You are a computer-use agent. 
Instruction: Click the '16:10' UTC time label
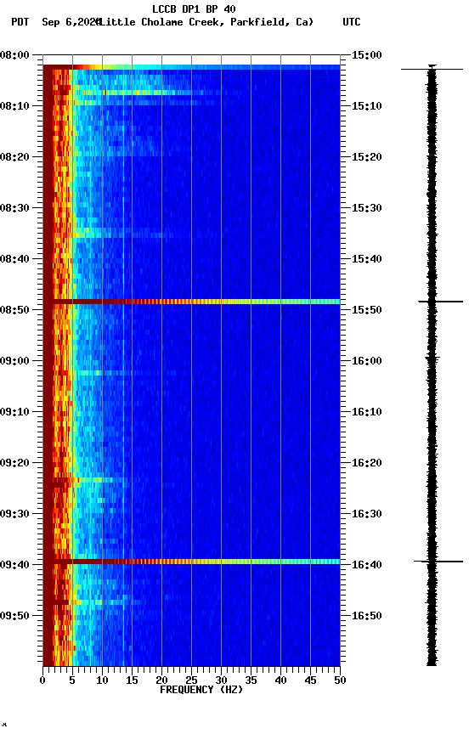coord(367,412)
